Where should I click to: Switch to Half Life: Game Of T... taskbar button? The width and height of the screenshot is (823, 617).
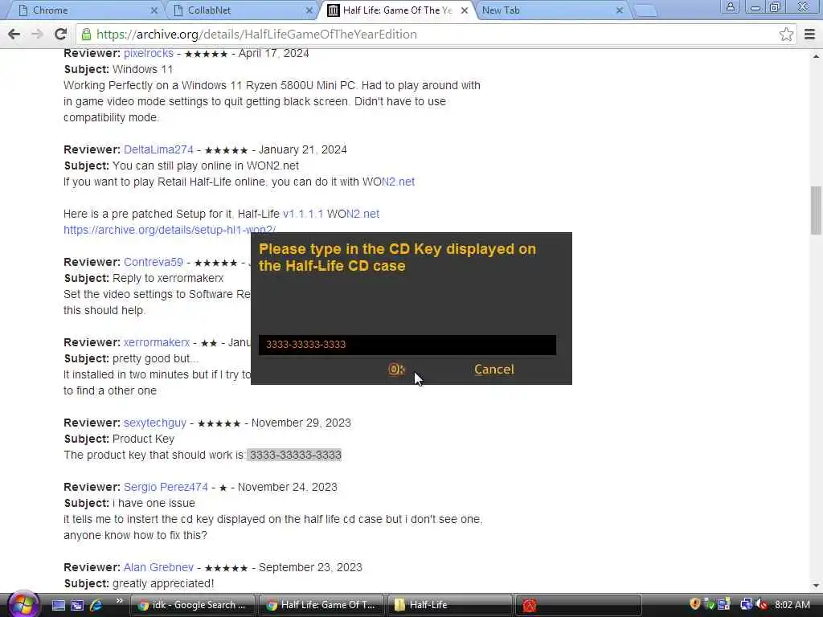point(321,605)
